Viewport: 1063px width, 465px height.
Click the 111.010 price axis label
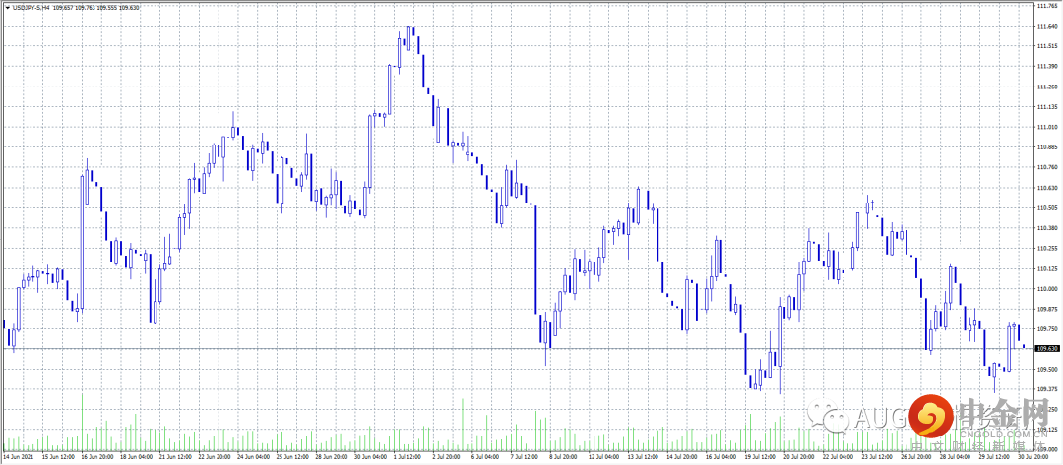pyautogui.click(x=1047, y=127)
